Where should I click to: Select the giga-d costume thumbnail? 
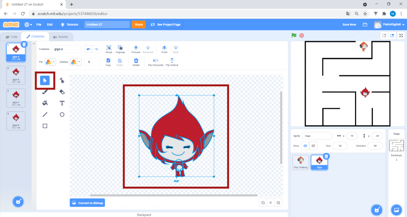point(16,121)
